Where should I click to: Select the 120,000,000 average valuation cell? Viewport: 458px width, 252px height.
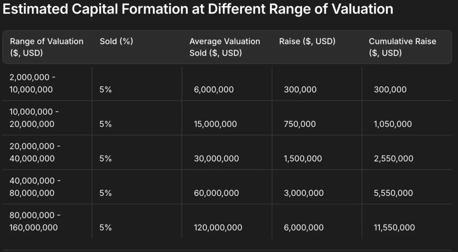[x=218, y=228]
